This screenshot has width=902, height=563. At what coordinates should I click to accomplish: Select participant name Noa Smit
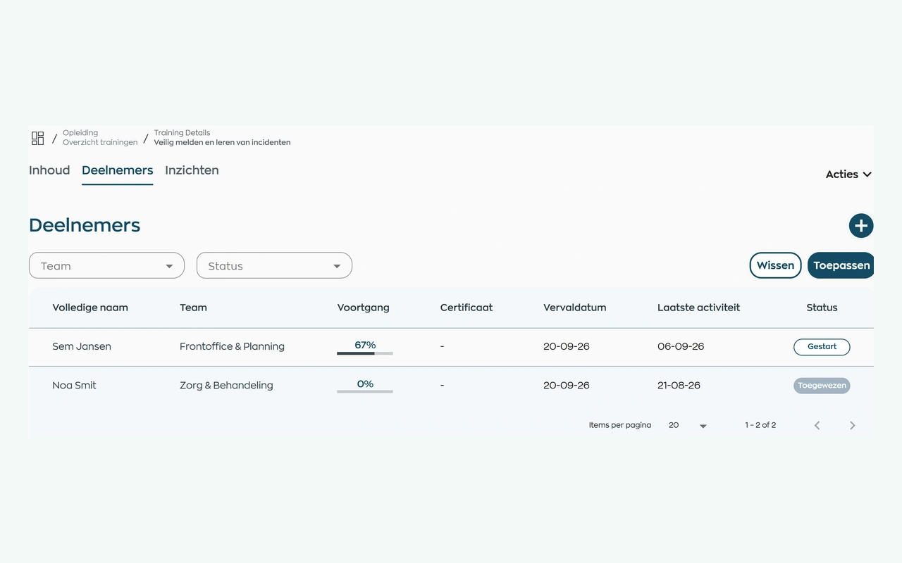[74, 386]
